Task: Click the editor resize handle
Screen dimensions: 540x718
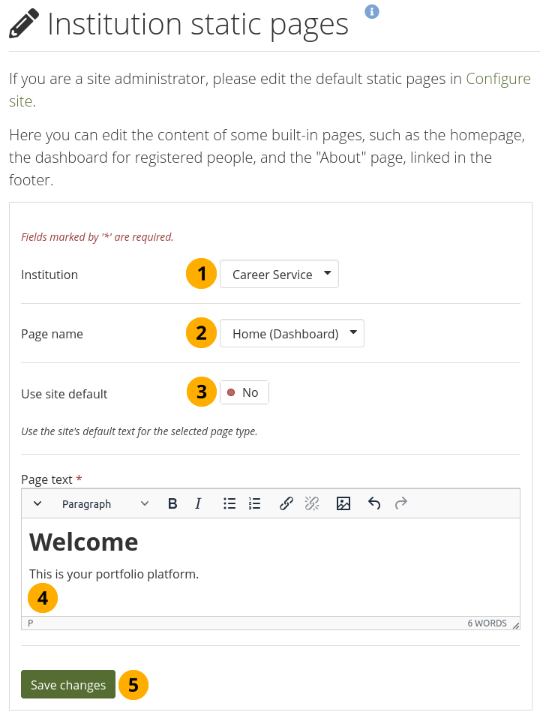Action: click(515, 624)
